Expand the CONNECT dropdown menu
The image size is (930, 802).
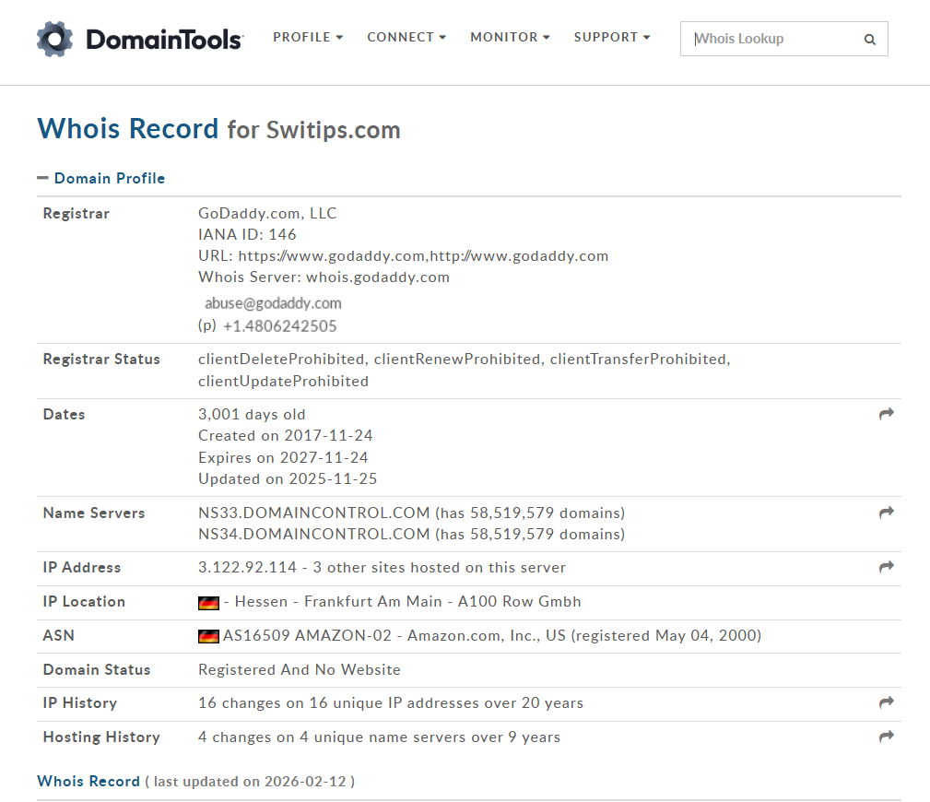[x=406, y=38]
